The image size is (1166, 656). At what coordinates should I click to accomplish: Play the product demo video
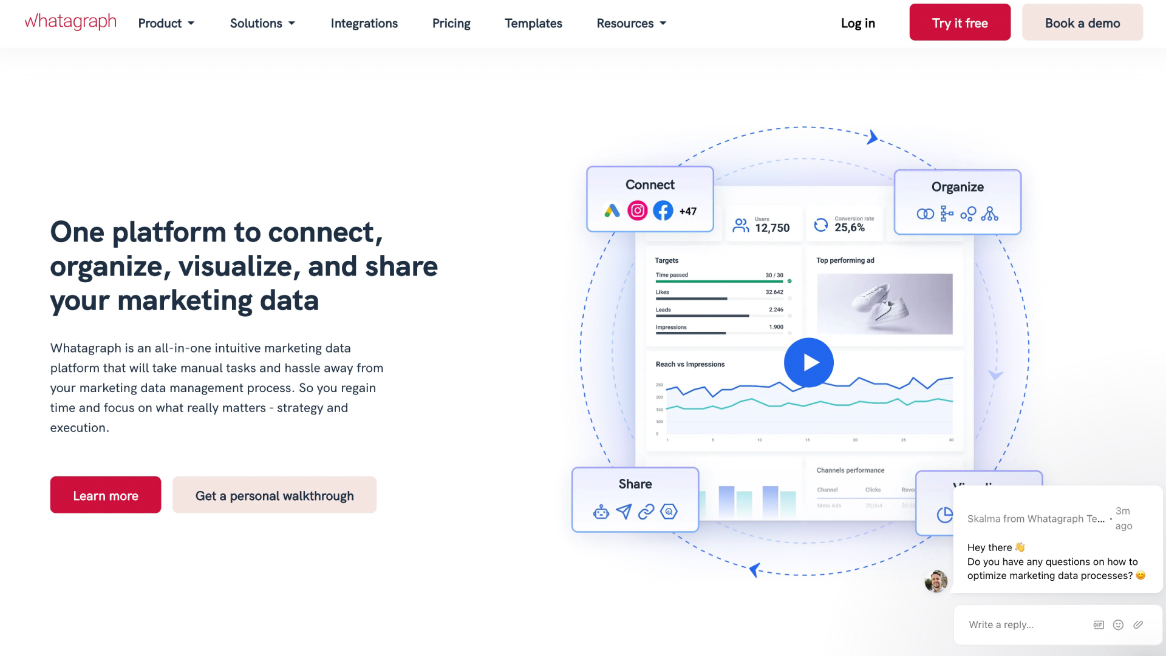[809, 362]
